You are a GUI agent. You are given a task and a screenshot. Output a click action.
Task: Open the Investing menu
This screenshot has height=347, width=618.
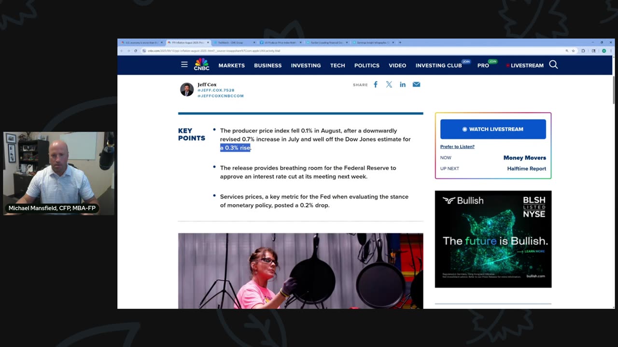306,66
